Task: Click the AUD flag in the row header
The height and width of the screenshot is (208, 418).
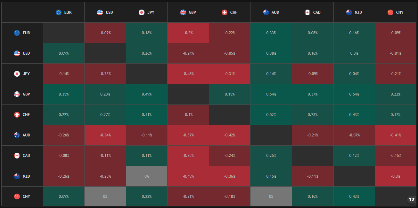Action: [x=17, y=135]
